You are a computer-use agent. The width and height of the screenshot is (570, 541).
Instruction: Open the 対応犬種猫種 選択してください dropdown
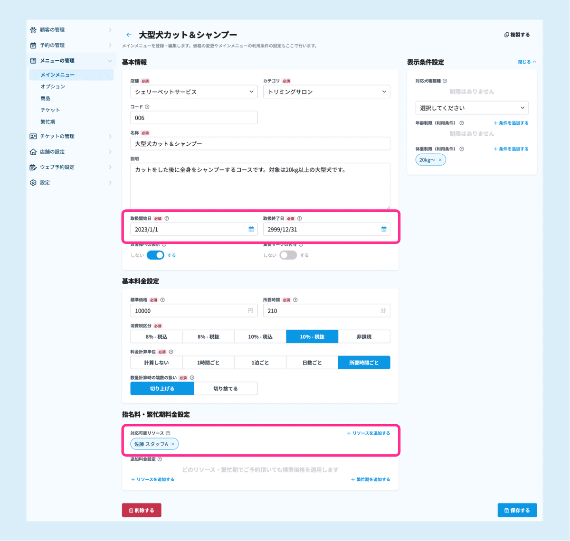tap(472, 108)
